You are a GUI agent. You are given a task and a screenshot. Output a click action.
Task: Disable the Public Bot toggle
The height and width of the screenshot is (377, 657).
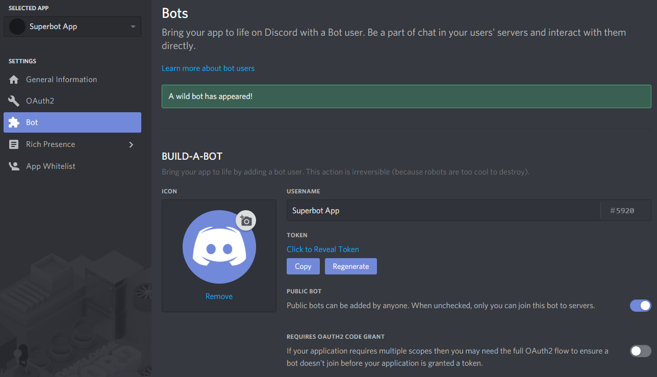click(641, 306)
